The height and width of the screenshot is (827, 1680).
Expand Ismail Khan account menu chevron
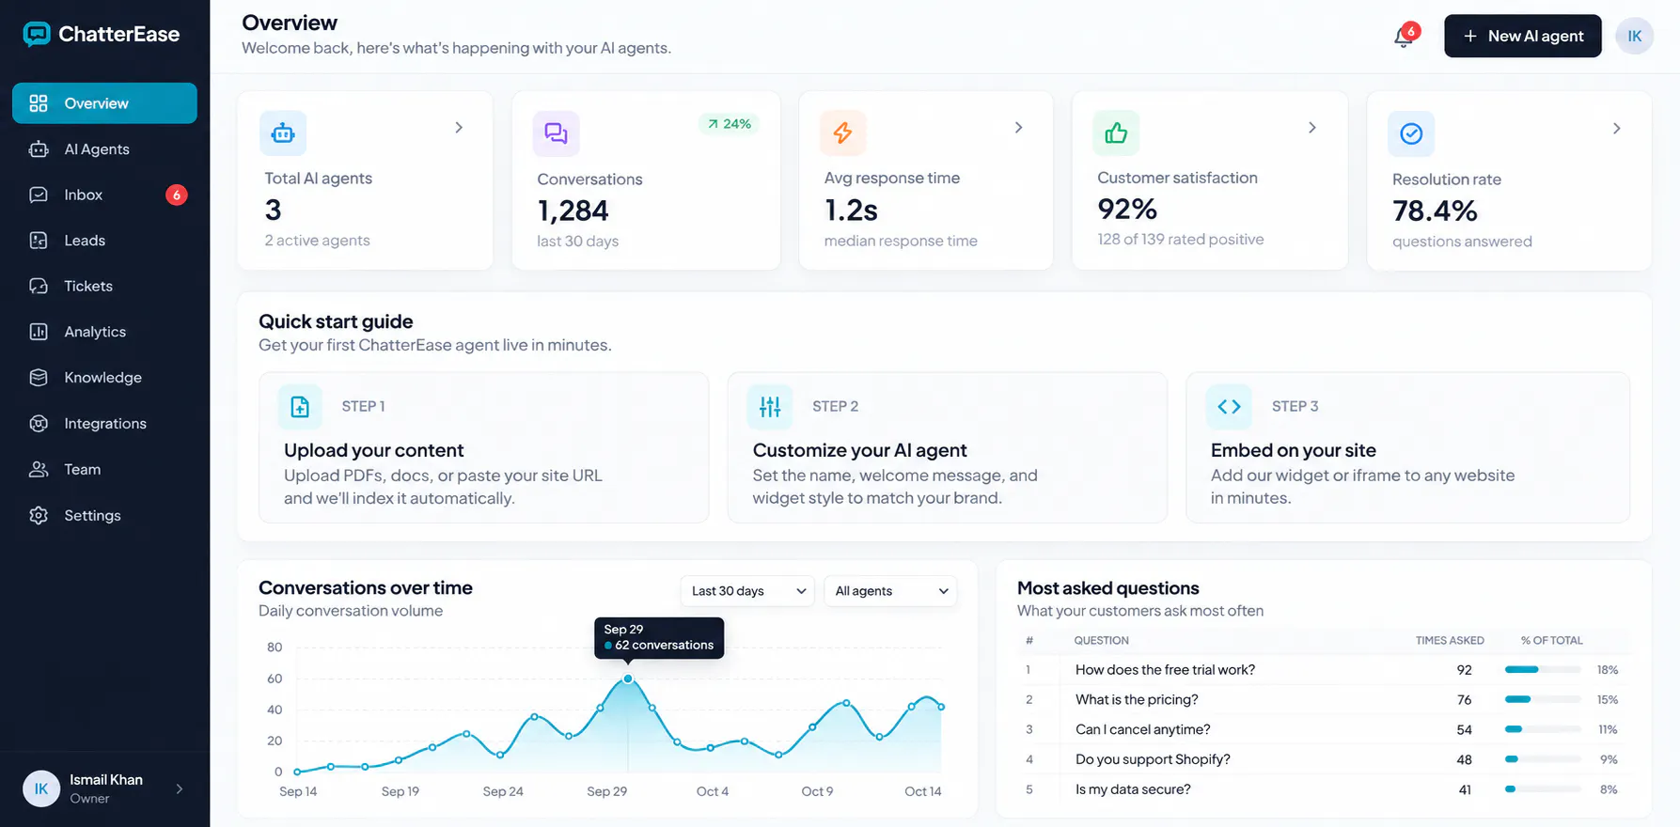[x=180, y=789]
